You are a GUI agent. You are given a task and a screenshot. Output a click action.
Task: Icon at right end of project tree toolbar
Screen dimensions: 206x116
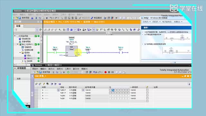point(40,30)
